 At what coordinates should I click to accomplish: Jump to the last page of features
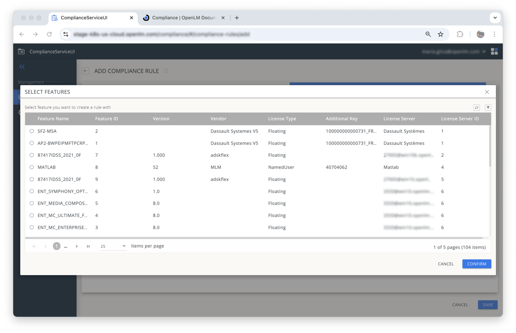click(x=88, y=246)
